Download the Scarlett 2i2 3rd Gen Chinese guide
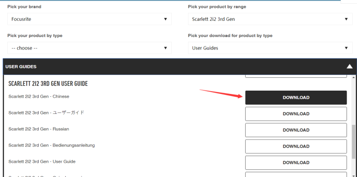This screenshot has height=177, width=357. coord(296,98)
